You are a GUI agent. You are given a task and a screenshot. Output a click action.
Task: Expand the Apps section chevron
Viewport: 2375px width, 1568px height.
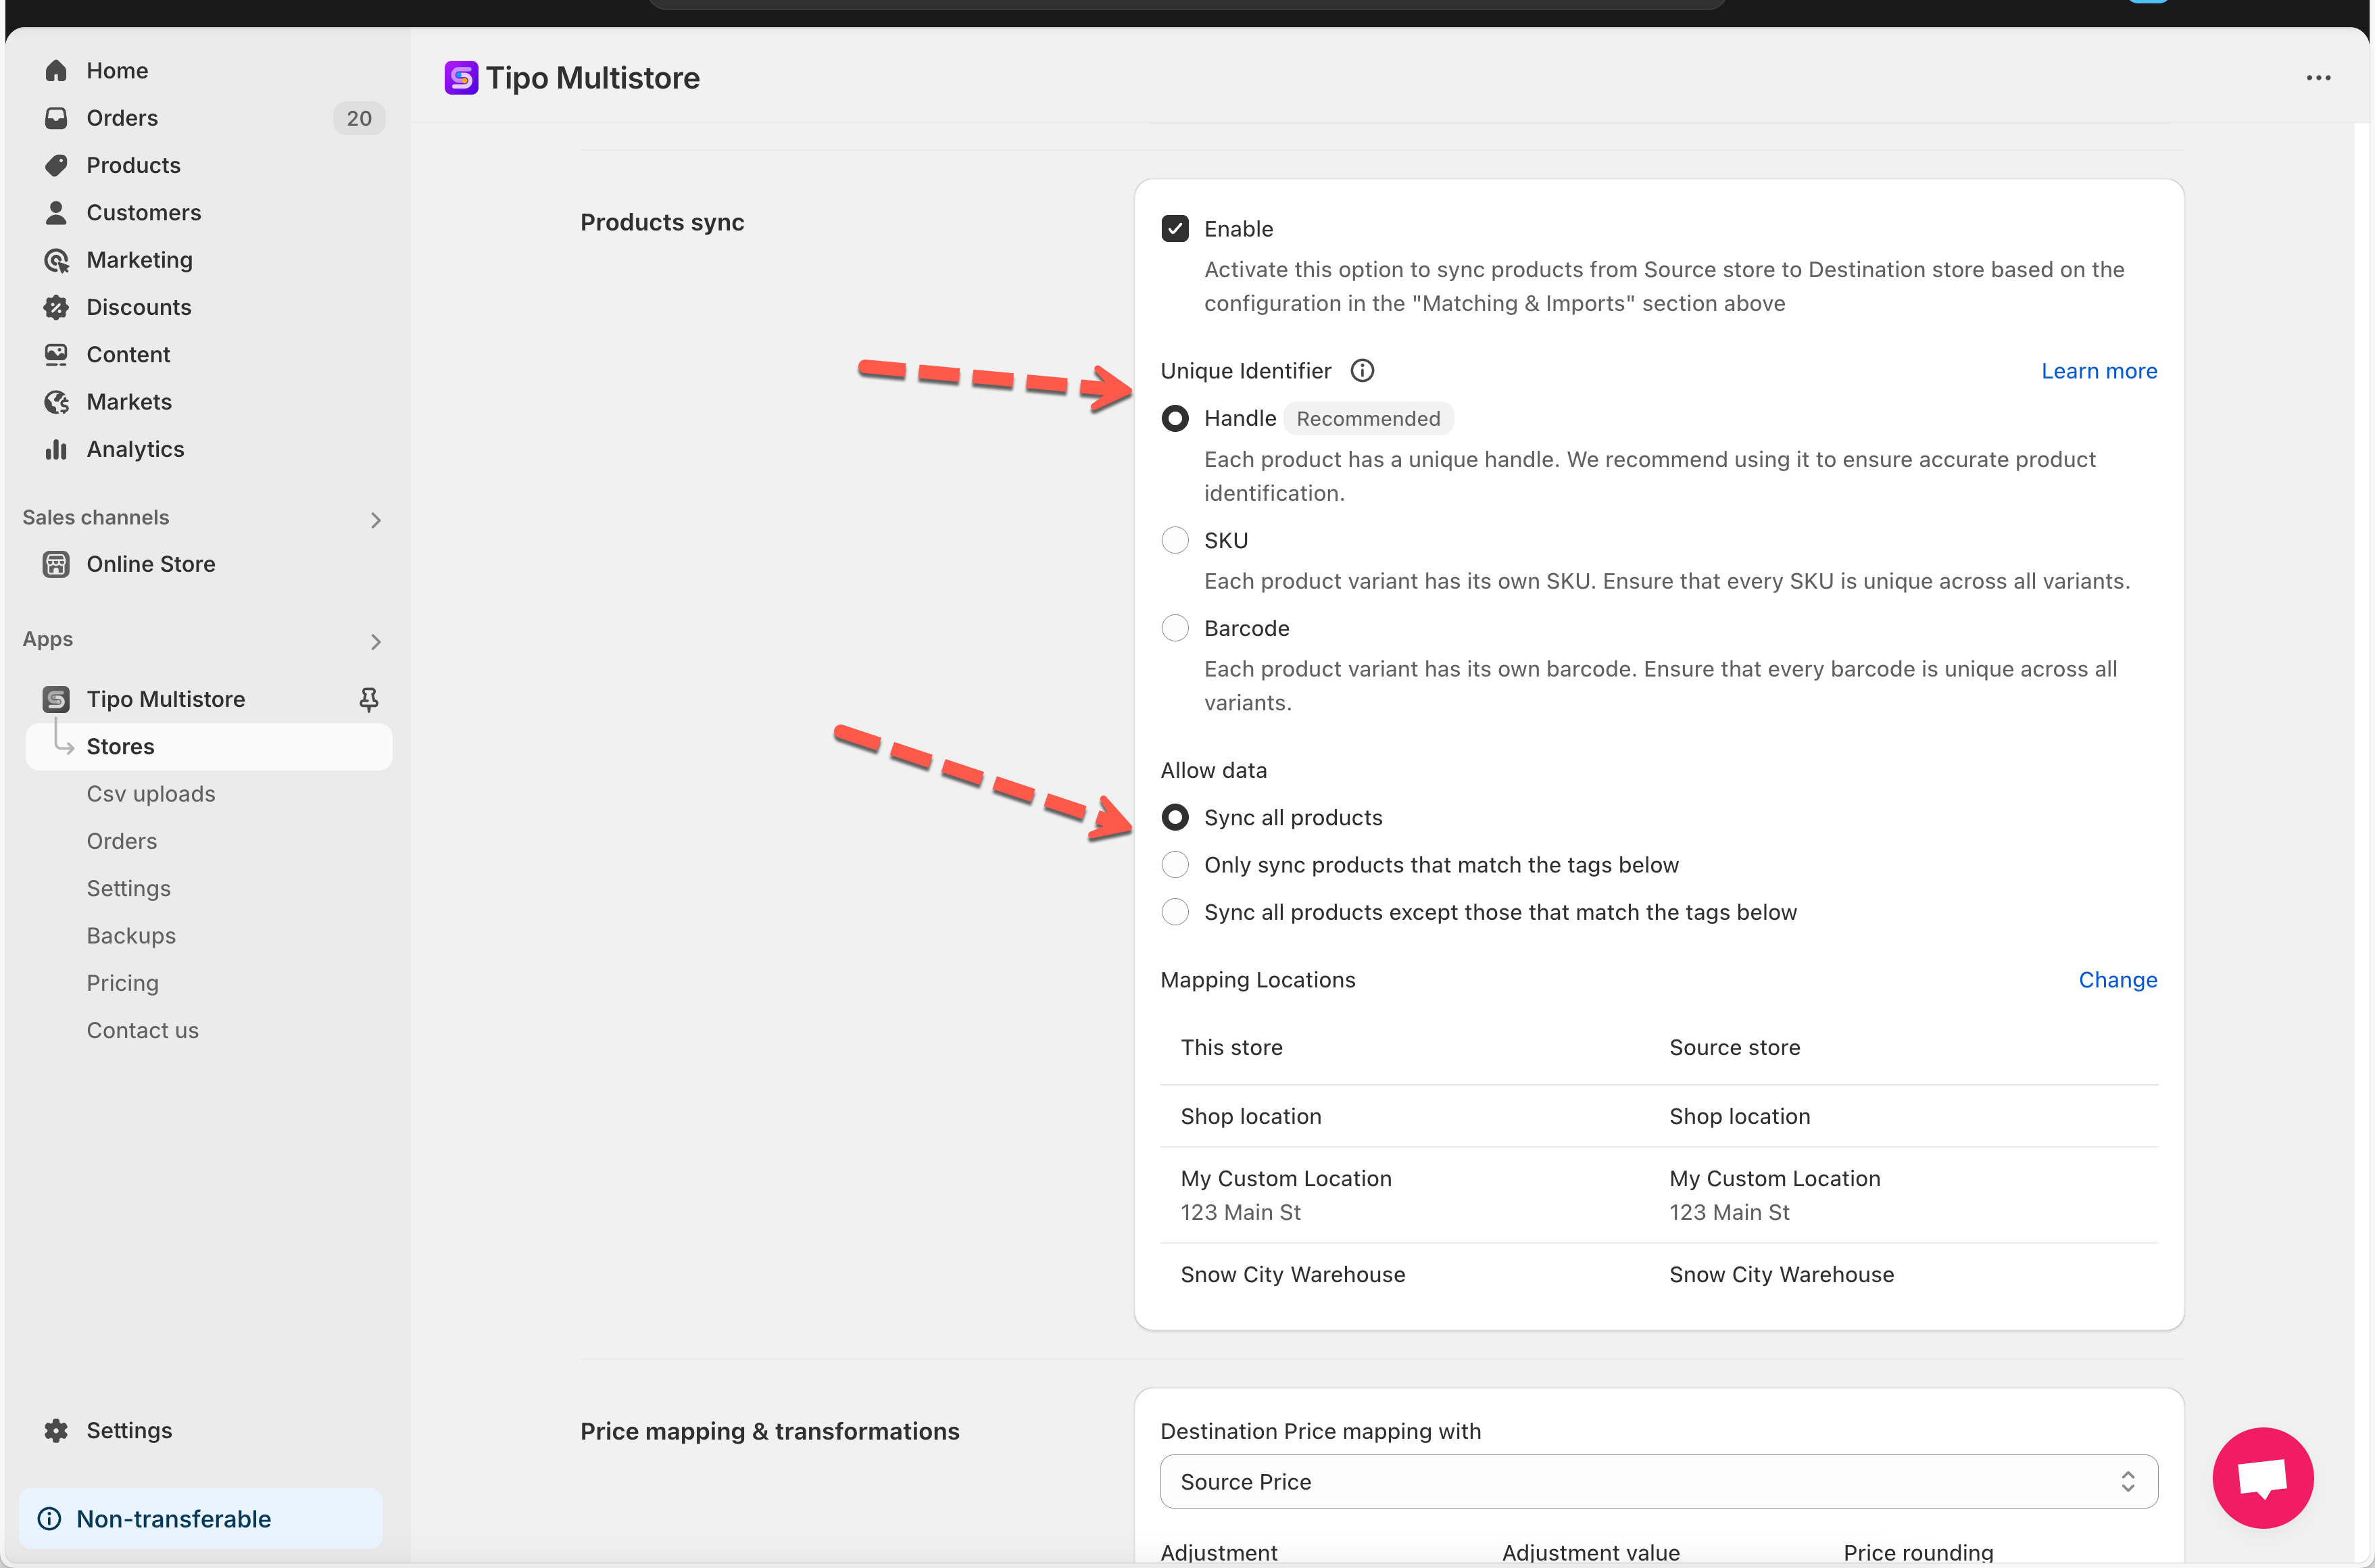(x=375, y=642)
